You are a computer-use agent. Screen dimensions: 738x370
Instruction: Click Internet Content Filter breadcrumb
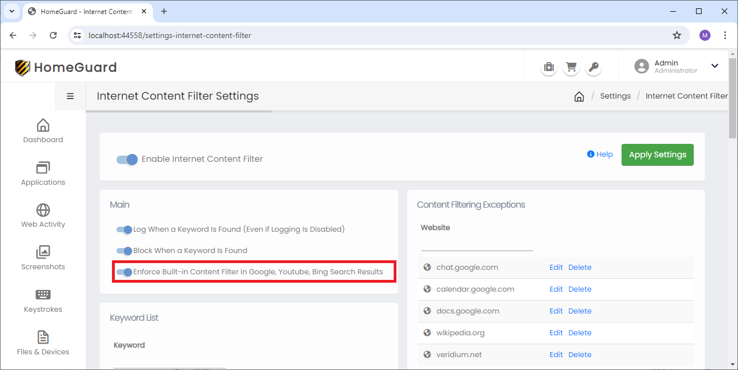coord(686,96)
